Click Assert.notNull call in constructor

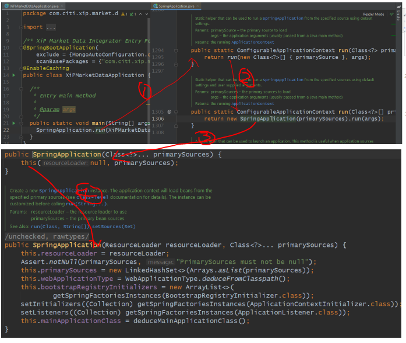click(49, 262)
